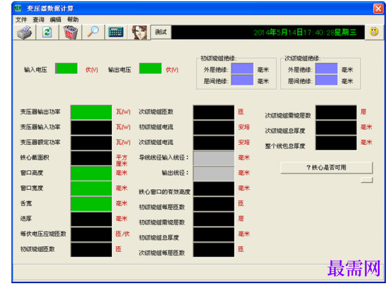Viewport: 391px width, 286px height.
Task: Click the 次级绕组匝数 output box
Action: (x=214, y=113)
